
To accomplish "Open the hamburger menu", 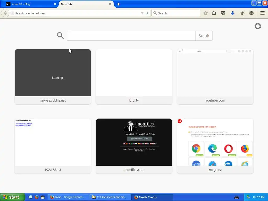I will (263, 13).
